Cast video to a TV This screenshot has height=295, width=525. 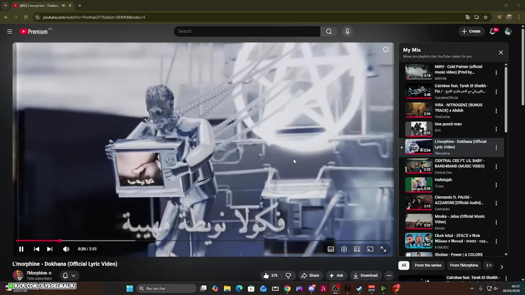click(x=370, y=249)
